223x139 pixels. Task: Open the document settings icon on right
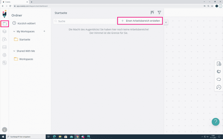pos(219,64)
